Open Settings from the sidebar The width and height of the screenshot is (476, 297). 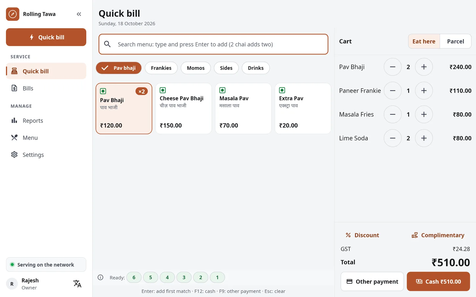point(46,155)
